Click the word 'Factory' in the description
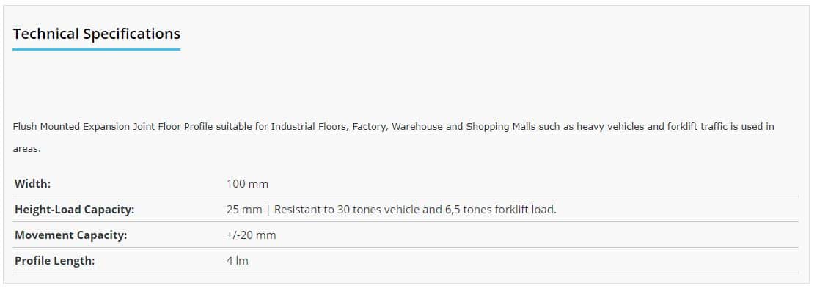Screen dimensions: 817x291 point(370,127)
